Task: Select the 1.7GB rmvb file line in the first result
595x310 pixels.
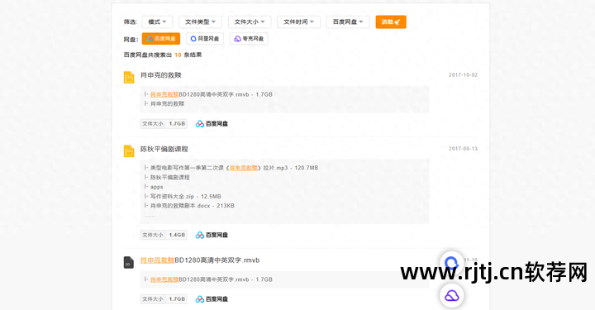Action: pos(208,94)
